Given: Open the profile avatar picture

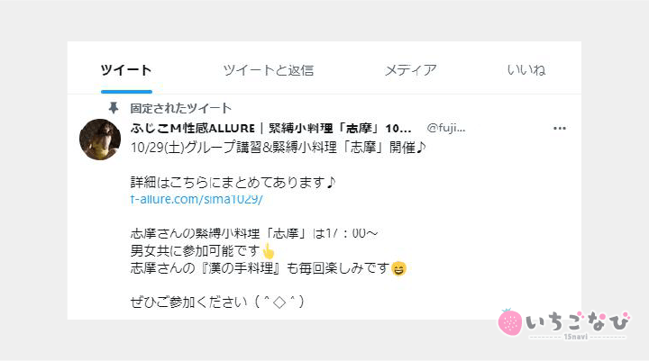Looking at the screenshot, I should 100,140.
